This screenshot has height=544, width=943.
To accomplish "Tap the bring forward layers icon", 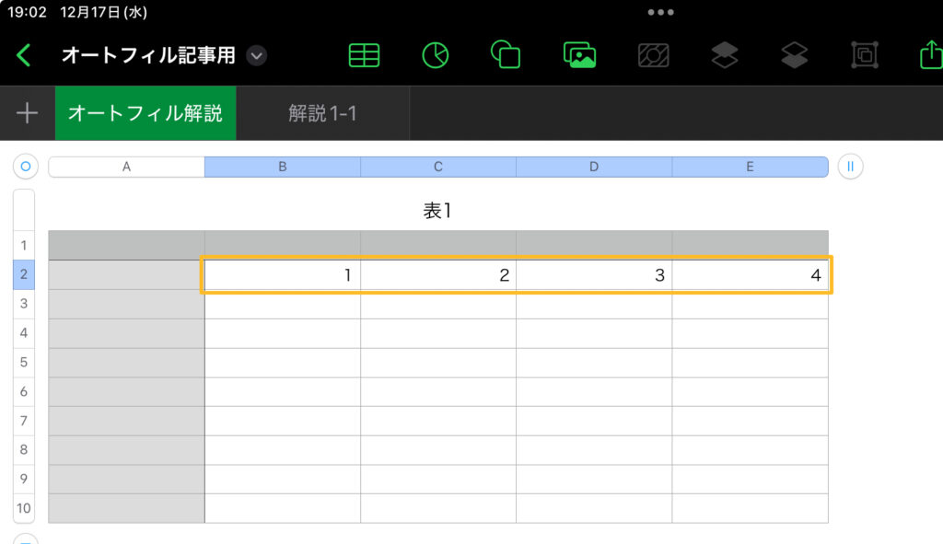I will click(x=725, y=55).
